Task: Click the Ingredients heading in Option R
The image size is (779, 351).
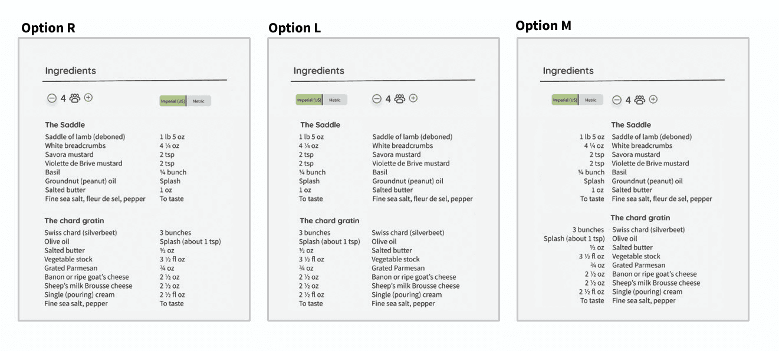Action: click(70, 71)
